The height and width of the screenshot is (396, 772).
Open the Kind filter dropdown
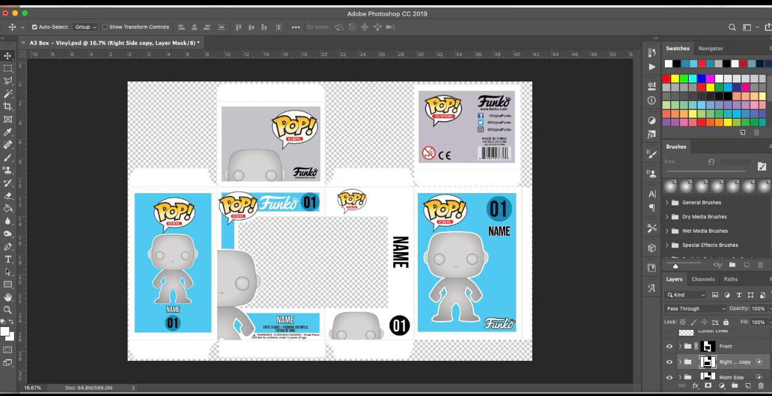pyautogui.click(x=685, y=294)
